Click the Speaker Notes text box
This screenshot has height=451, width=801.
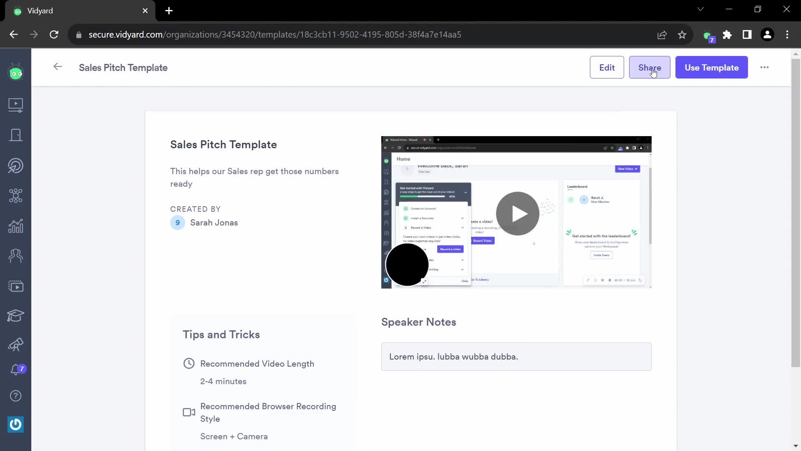click(x=516, y=357)
